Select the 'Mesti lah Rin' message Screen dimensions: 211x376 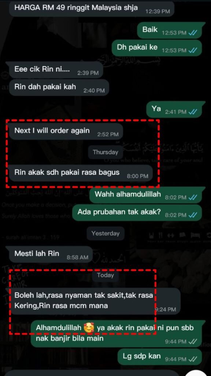[51, 254]
